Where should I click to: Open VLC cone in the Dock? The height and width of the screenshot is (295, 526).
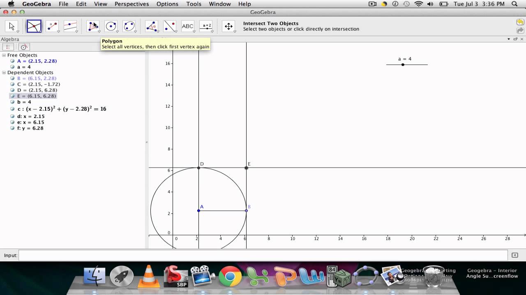click(149, 275)
